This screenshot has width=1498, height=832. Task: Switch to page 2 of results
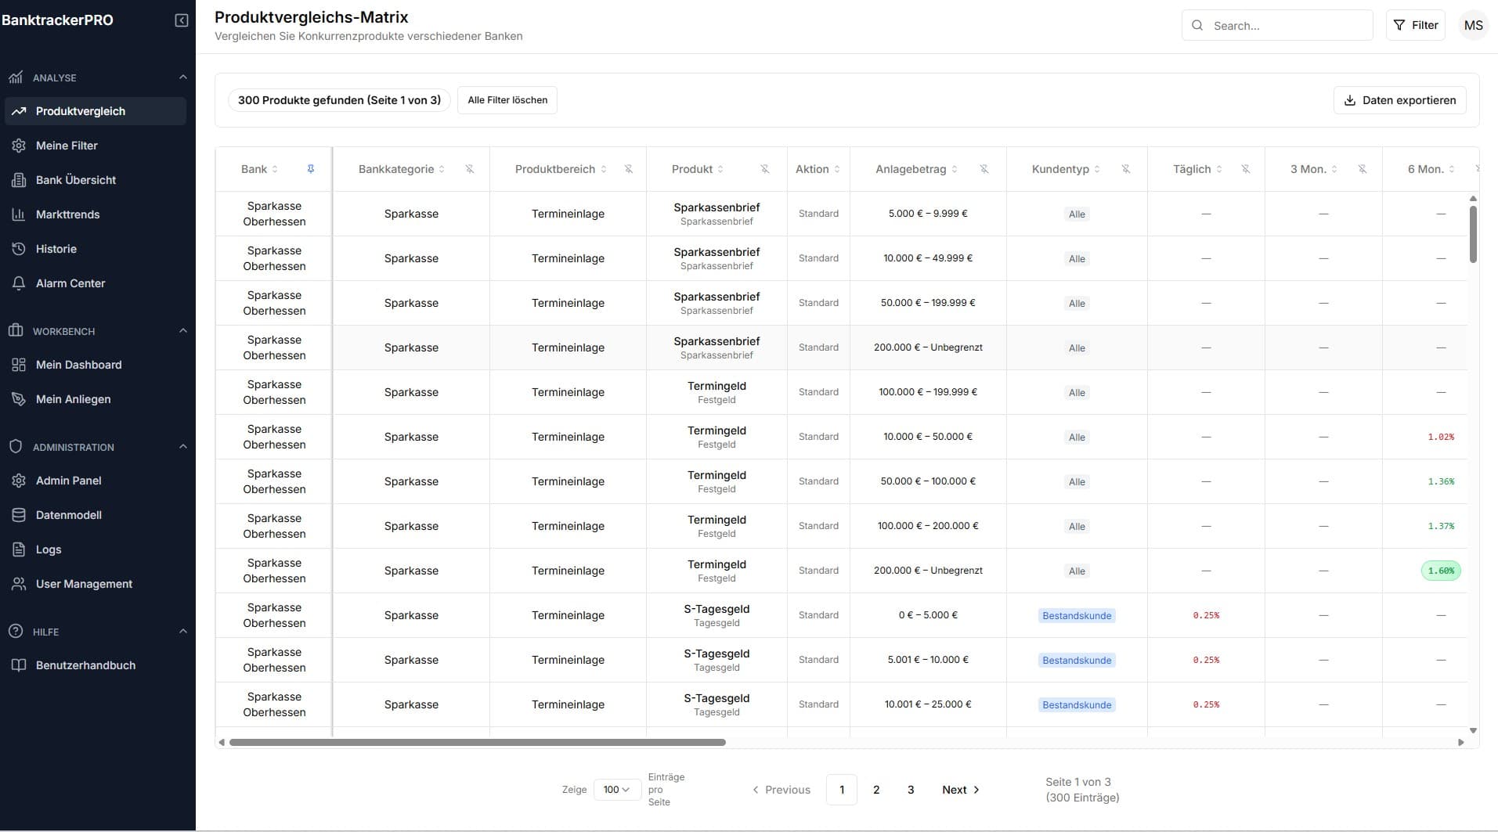(876, 789)
